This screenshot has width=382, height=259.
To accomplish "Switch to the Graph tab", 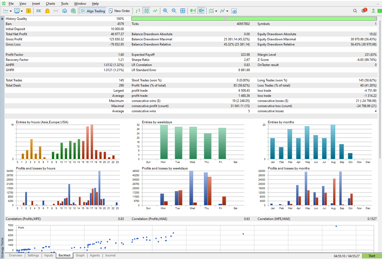I will point(80,255).
